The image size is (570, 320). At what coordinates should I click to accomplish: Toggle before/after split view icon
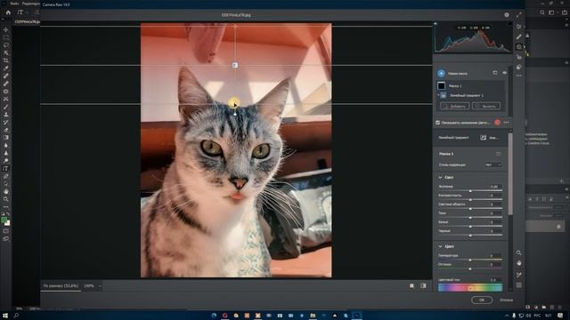(424, 286)
